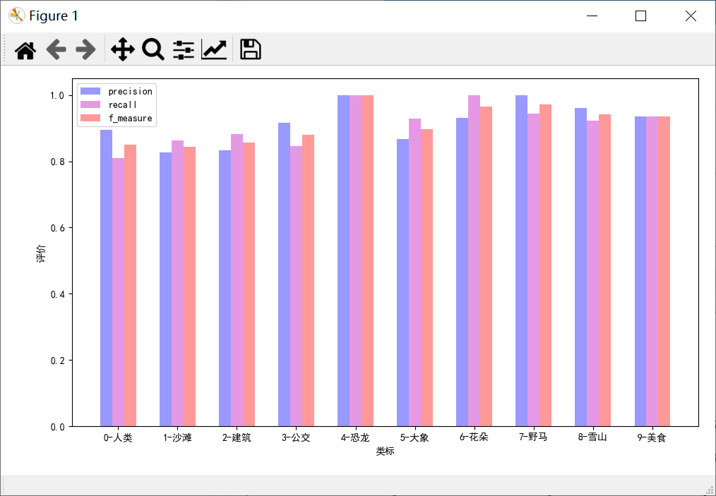Image resolution: width=716 pixels, height=496 pixels.
Task: Click the x-axis label '1-沙滩'
Action: (x=177, y=437)
